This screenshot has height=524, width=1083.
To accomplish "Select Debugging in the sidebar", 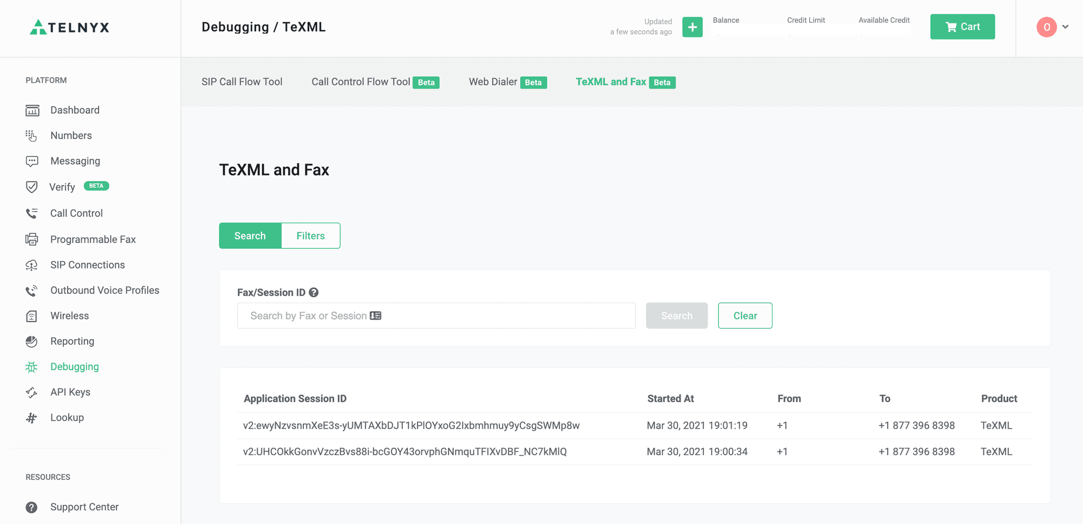I will pyautogui.click(x=75, y=367).
